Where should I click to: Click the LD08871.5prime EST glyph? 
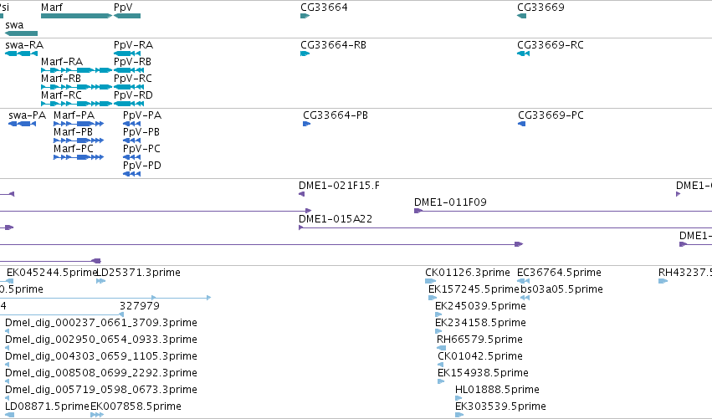(x=9, y=416)
